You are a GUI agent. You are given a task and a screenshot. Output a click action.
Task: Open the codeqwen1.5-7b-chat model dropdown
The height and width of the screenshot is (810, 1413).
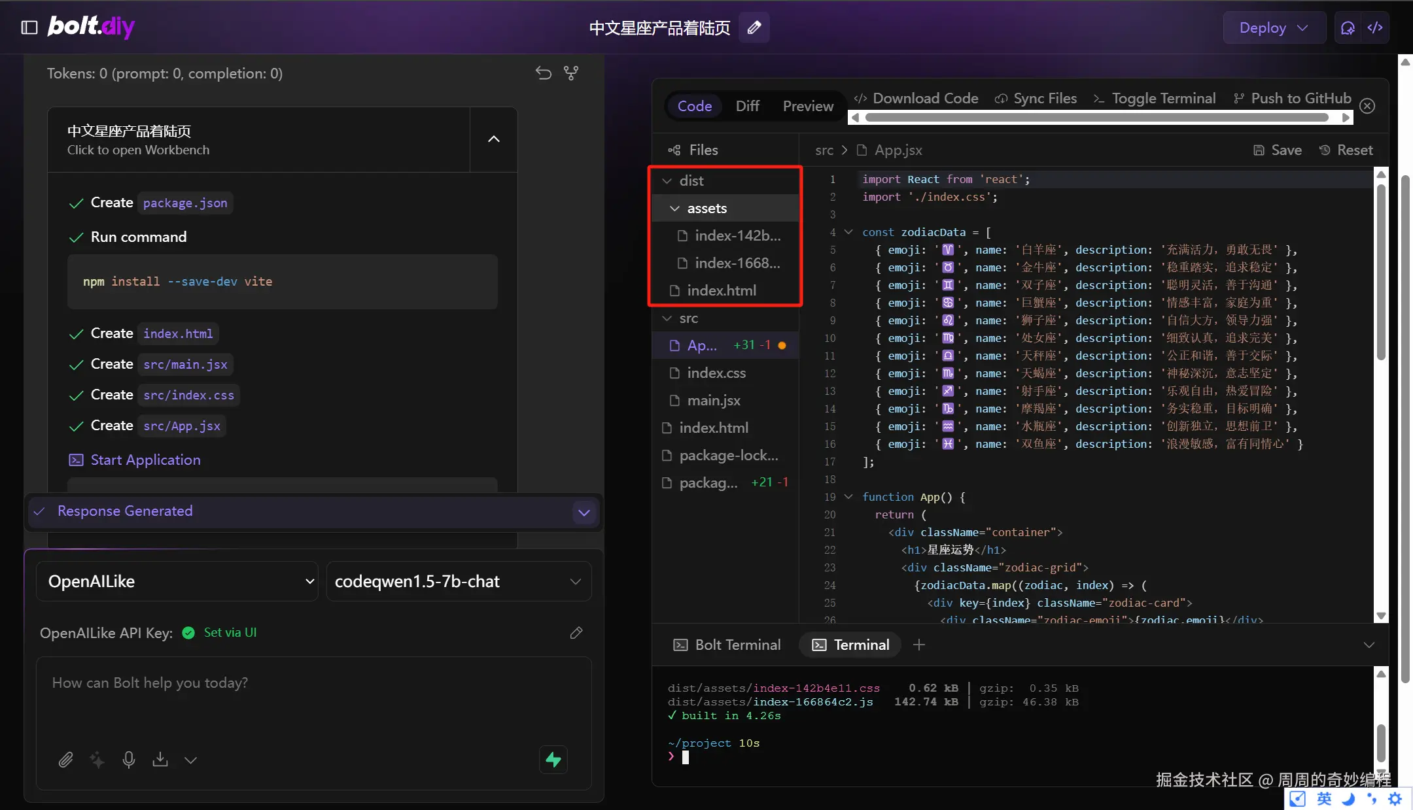458,581
